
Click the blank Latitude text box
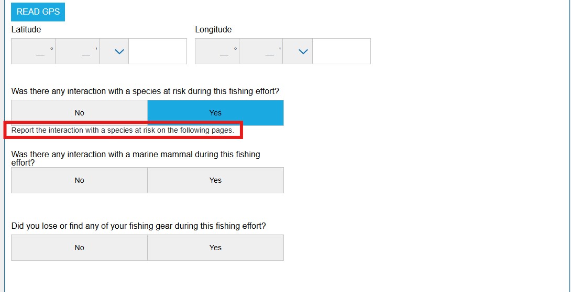pos(158,51)
